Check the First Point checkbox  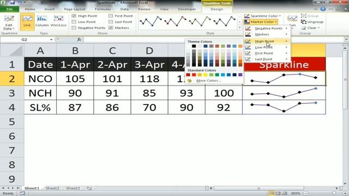click(111, 16)
